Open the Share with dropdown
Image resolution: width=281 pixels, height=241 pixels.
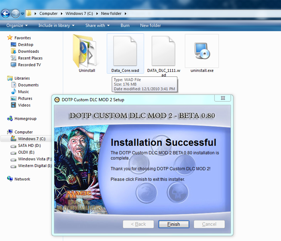click(x=98, y=25)
